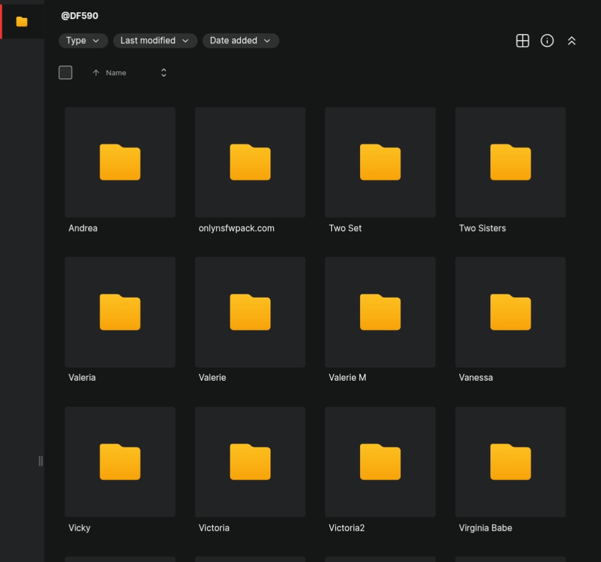The height and width of the screenshot is (562, 601).
Task: Select the Valerie M folder thumbnail
Action: pyautogui.click(x=380, y=312)
